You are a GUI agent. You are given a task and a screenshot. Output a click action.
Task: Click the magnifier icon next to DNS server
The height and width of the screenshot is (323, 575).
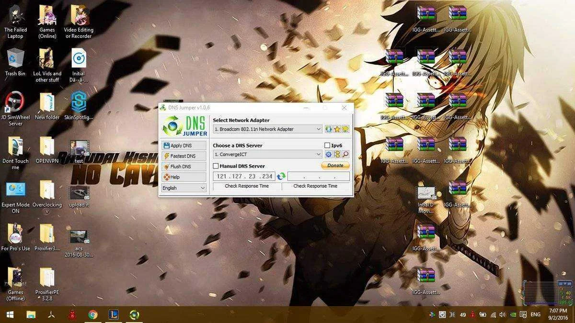(345, 155)
